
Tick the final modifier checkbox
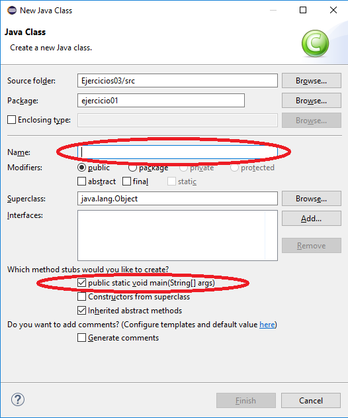pyautogui.click(x=127, y=182)
